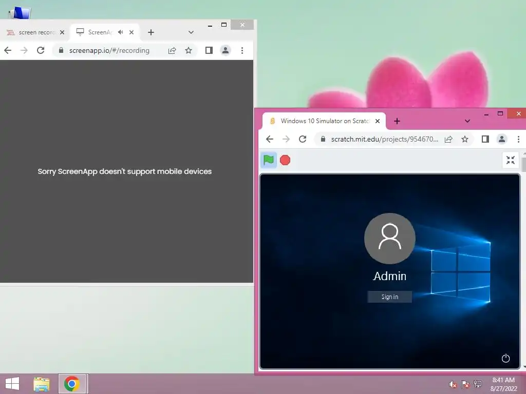Bookmark the Scratch page with star

click(x=464, y=139)
